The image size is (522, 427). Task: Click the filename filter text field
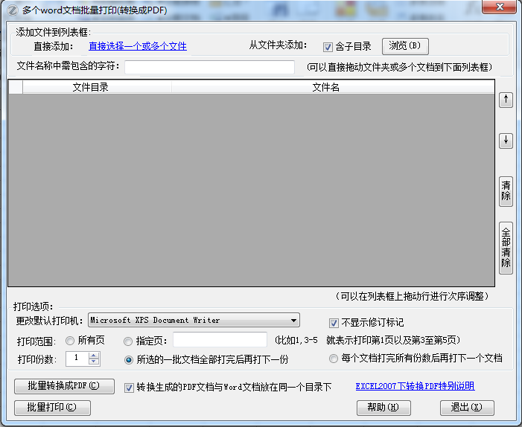[x=209, y=68]
